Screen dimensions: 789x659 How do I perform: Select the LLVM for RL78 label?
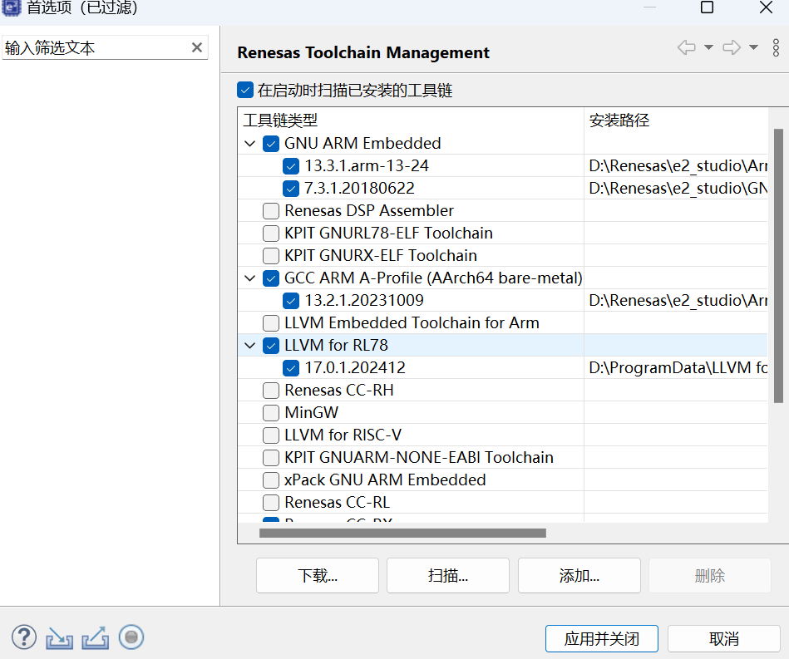point(336,346)
